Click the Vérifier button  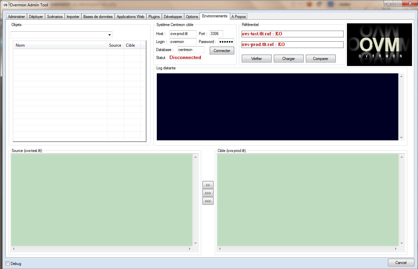[257, 59]
